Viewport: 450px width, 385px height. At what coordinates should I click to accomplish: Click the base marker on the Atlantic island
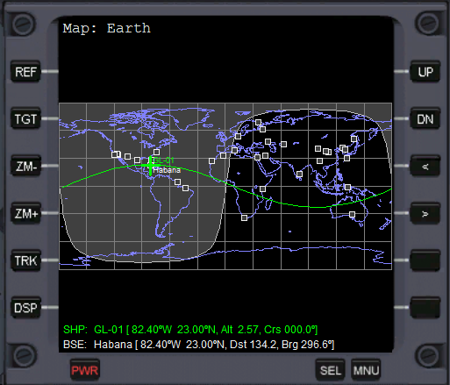pyautogui.click(x=211, y=161)
